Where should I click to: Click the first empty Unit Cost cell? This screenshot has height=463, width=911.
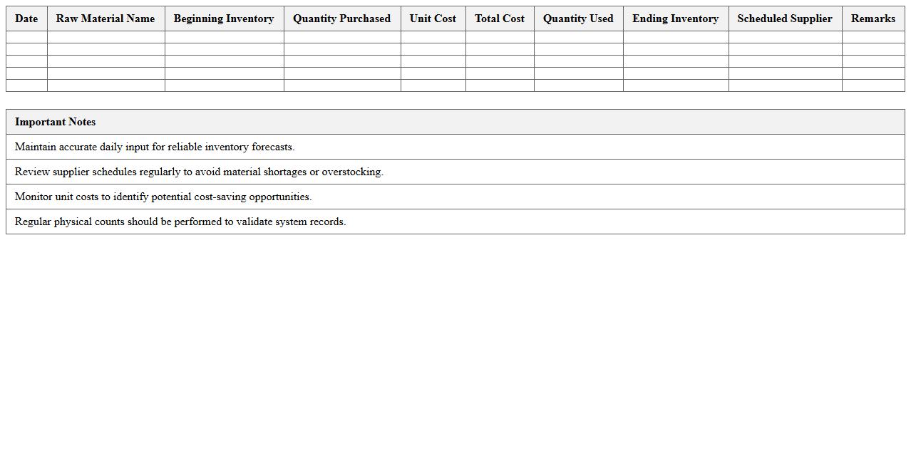[x=433, y=36]
